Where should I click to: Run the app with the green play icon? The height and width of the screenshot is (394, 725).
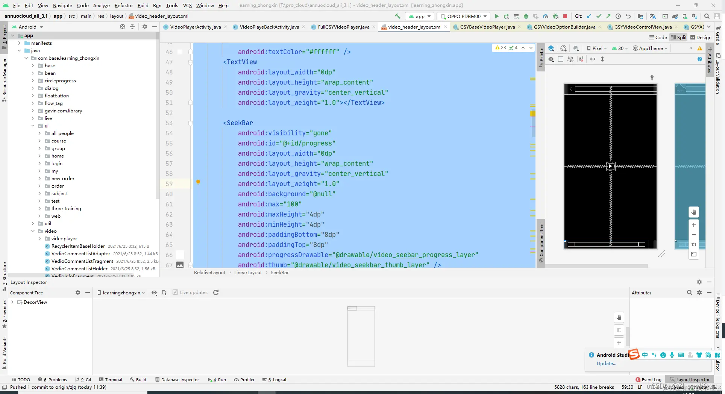[497, 16]
